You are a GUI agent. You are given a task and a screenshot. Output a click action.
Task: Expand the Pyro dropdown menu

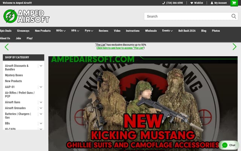pos(89,31)
